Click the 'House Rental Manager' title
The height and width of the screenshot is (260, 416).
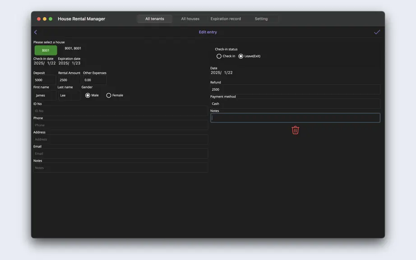[82, 19]
